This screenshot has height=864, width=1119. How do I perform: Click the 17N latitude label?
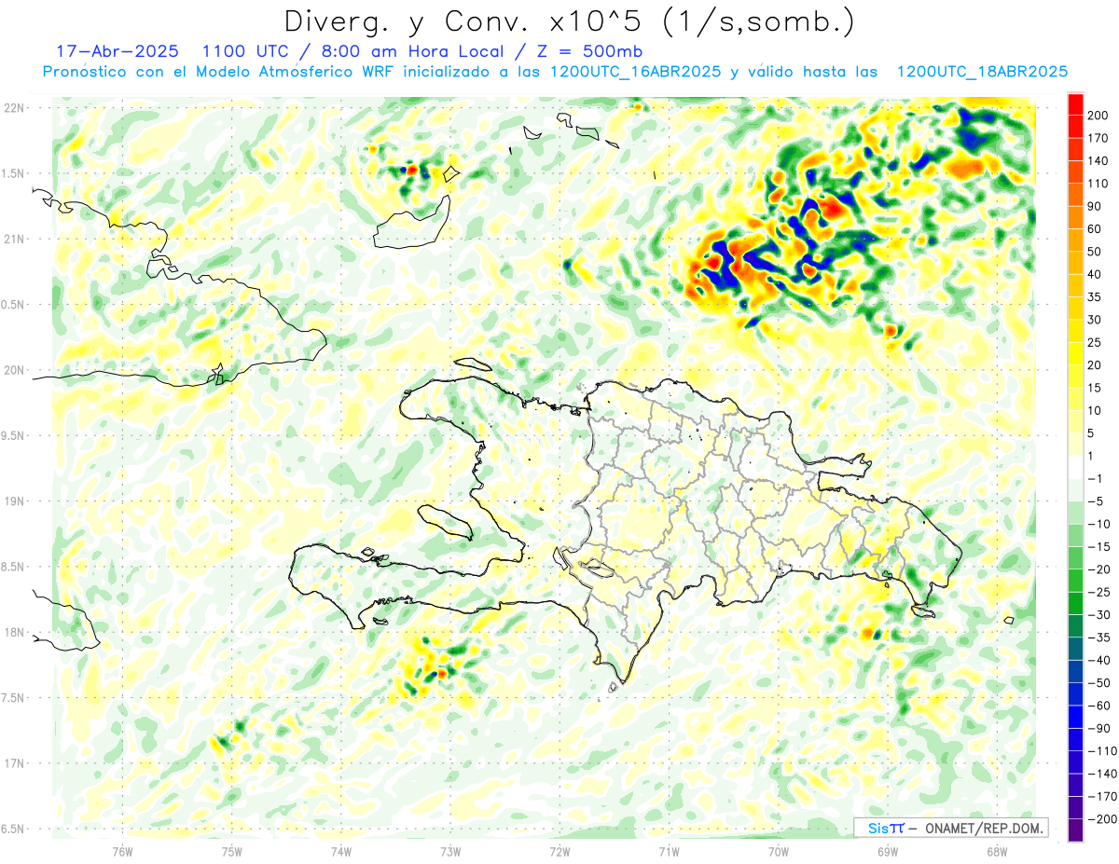(14, 763)
